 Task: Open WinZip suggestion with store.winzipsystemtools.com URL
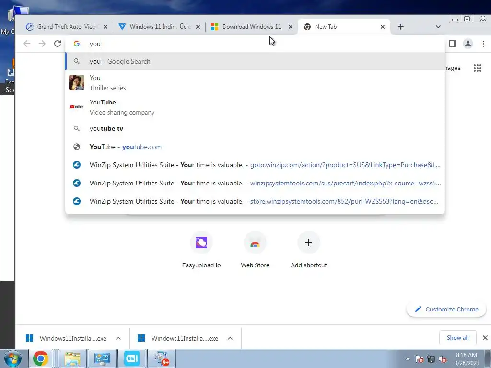pyautogui.click(x=255, y=201)
